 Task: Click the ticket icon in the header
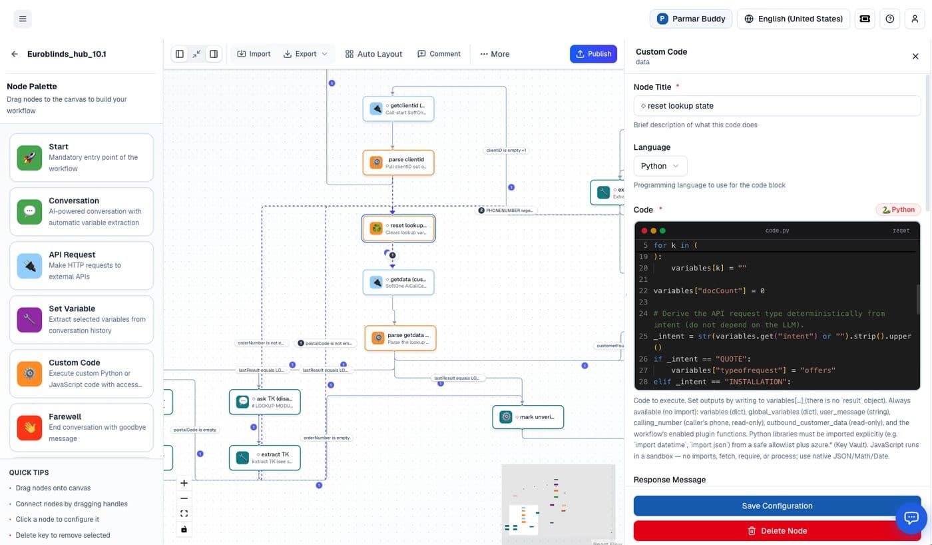click(865, 19)
